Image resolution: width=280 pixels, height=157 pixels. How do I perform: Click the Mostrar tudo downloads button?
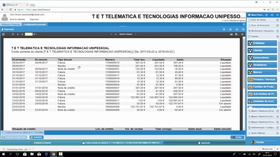pos(267,149)
